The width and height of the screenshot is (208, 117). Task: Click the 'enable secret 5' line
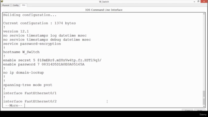[52, 60]
